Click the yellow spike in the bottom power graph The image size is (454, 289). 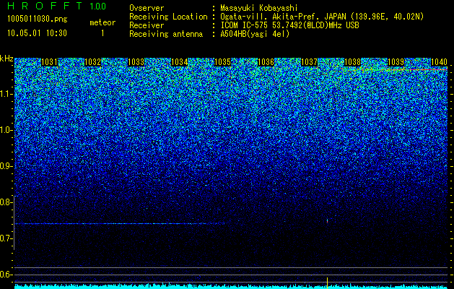(x=327, y=282)
